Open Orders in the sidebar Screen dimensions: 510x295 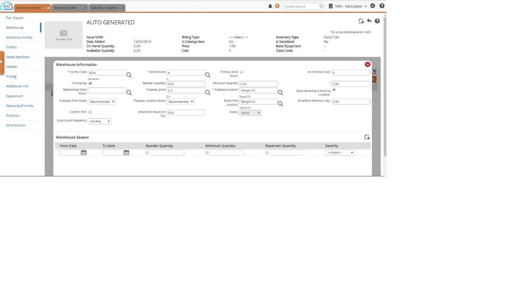coord(11,47)
